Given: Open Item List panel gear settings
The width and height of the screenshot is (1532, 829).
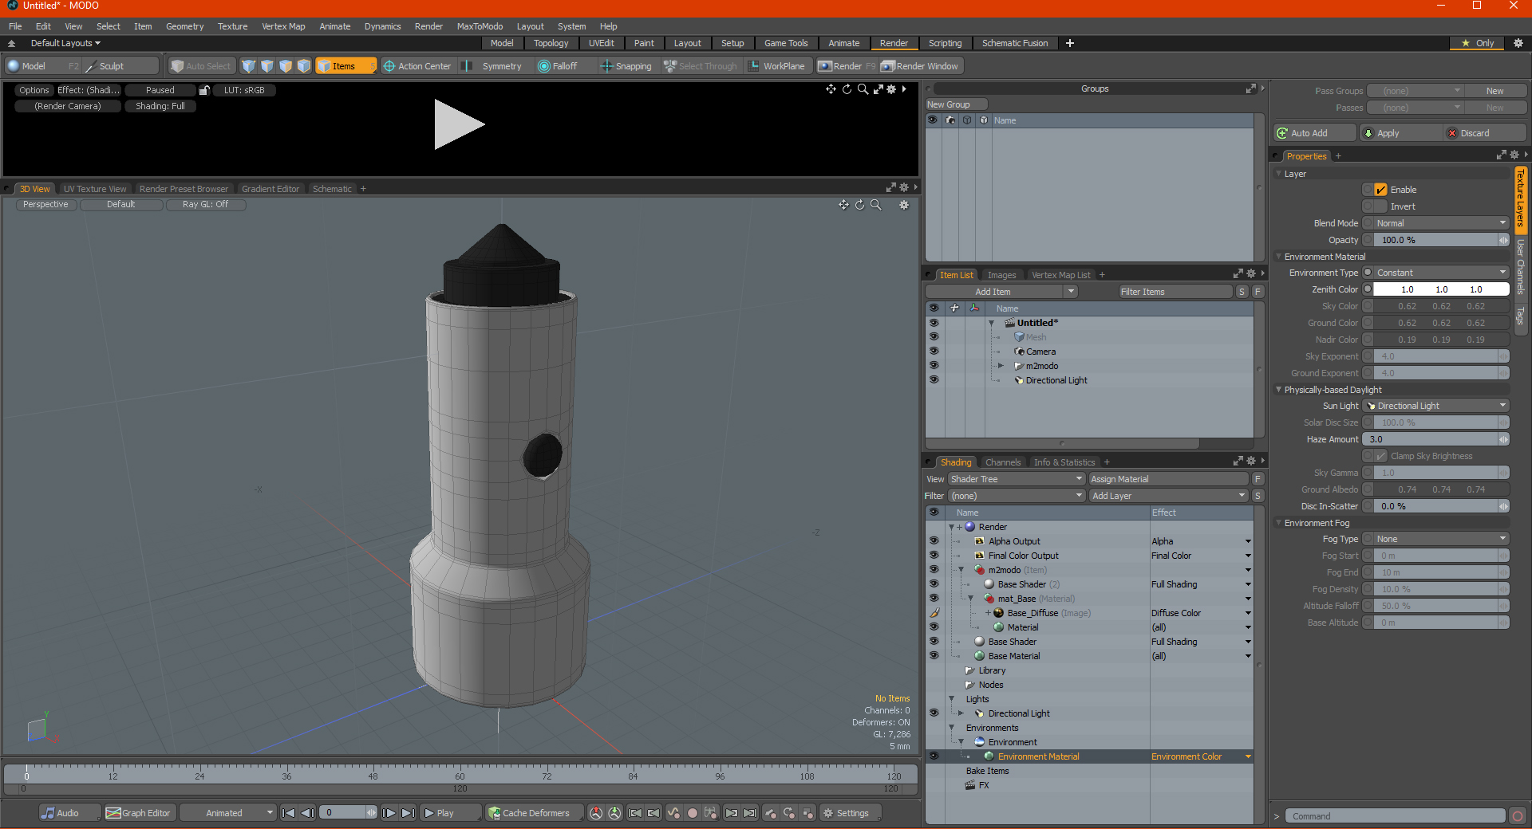Looking at the screenshot, I should [x=1250, y=273].
